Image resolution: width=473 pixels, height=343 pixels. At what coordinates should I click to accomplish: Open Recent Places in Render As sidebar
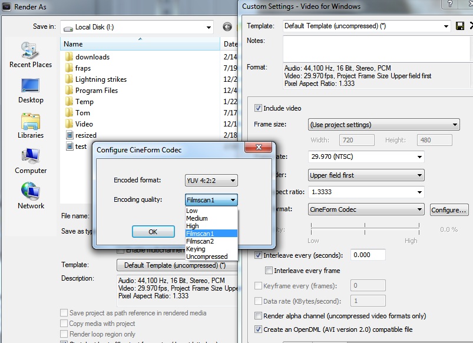[x=31, y=55]
